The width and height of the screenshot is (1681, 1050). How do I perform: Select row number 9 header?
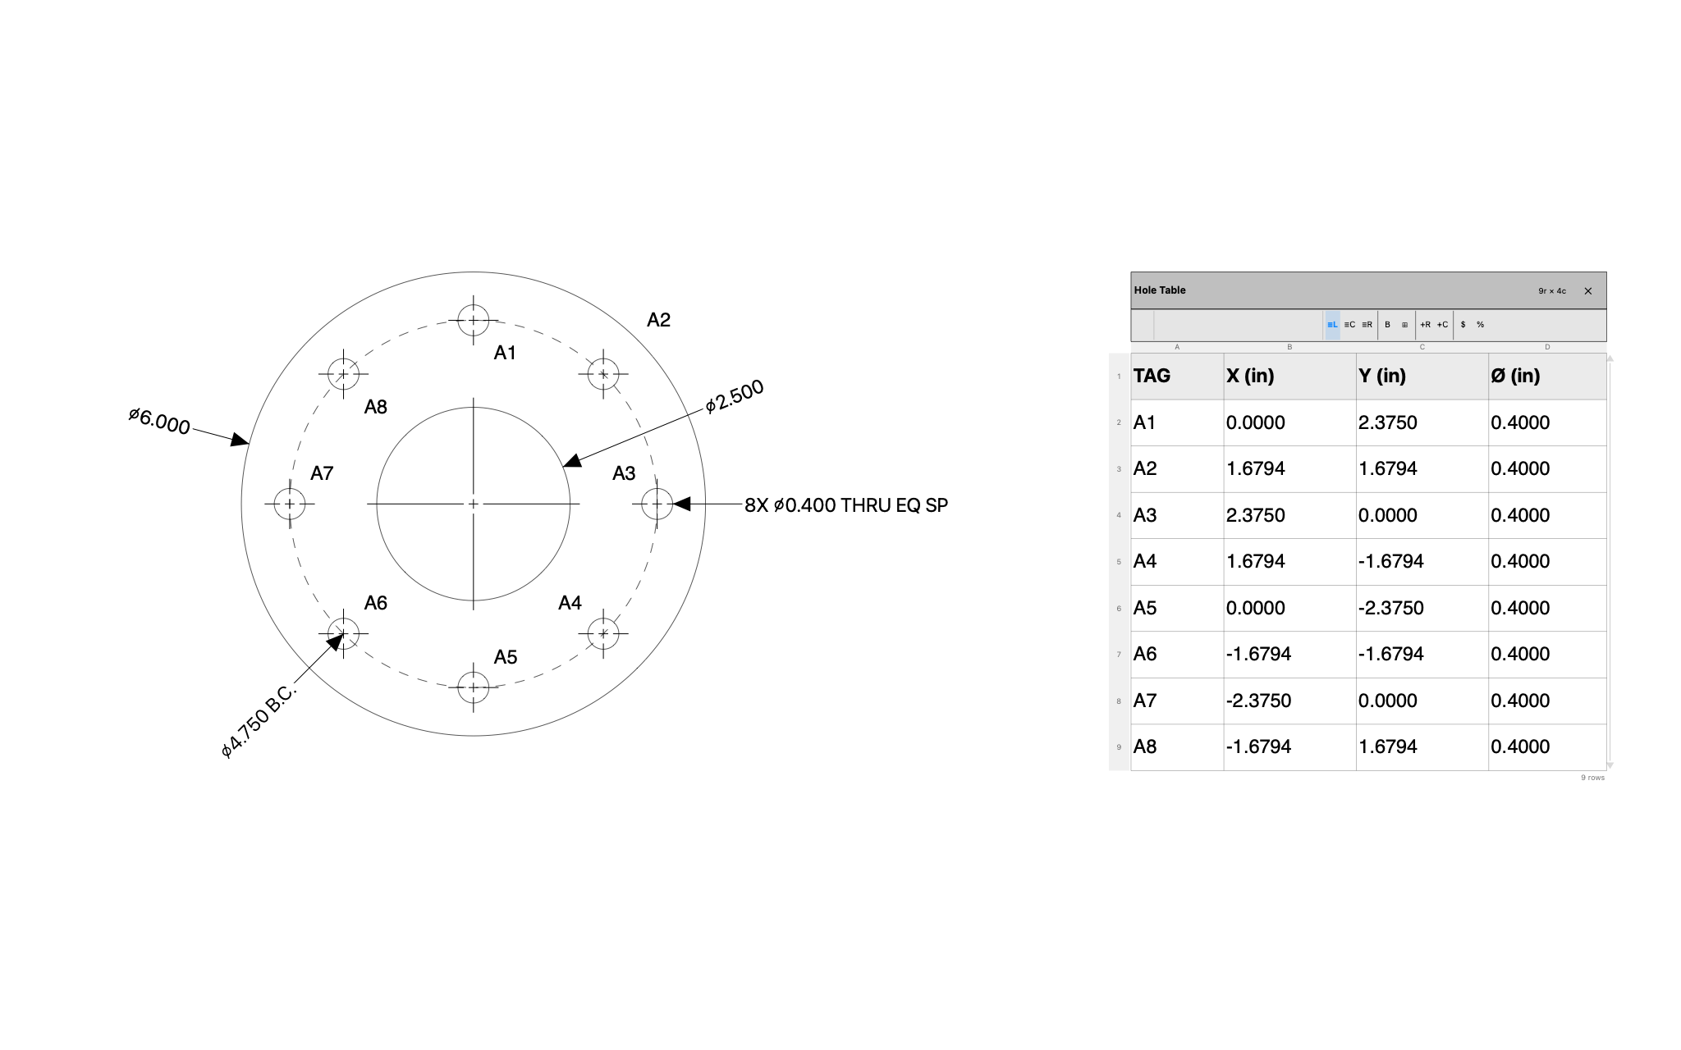1119,747
